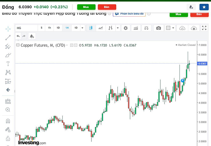
Task: Create price alert with header bell icon
Action: (191, 7)
